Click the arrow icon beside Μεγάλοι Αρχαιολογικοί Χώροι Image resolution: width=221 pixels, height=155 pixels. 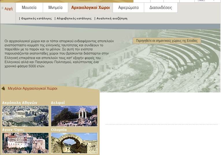[3, 88]
